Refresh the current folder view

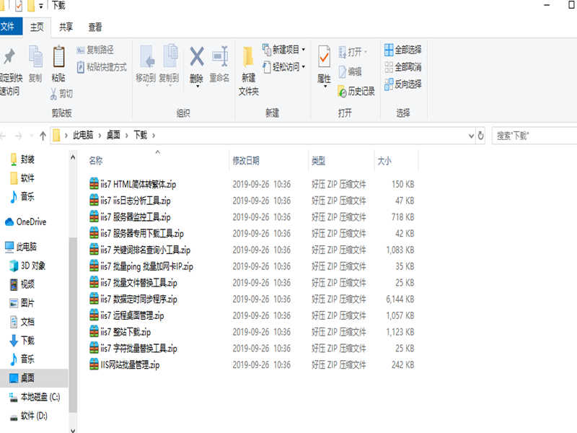pyautogui.click(x=481, y=135)
